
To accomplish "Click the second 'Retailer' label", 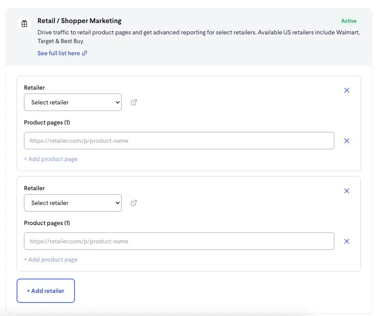I will tap(34, 188).
